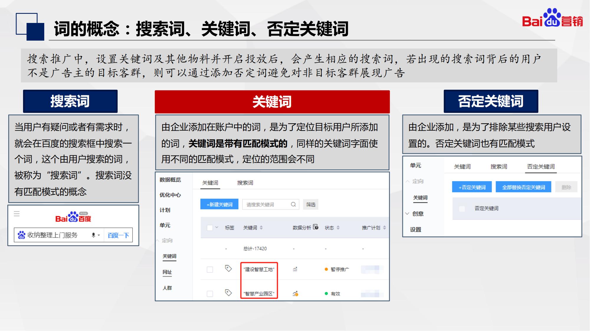
Task: Click the keyword "建设智慧工地" cell
Action: pos(259,269)
